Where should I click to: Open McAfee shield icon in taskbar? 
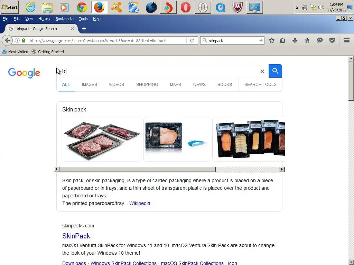[x=237, y=7]
